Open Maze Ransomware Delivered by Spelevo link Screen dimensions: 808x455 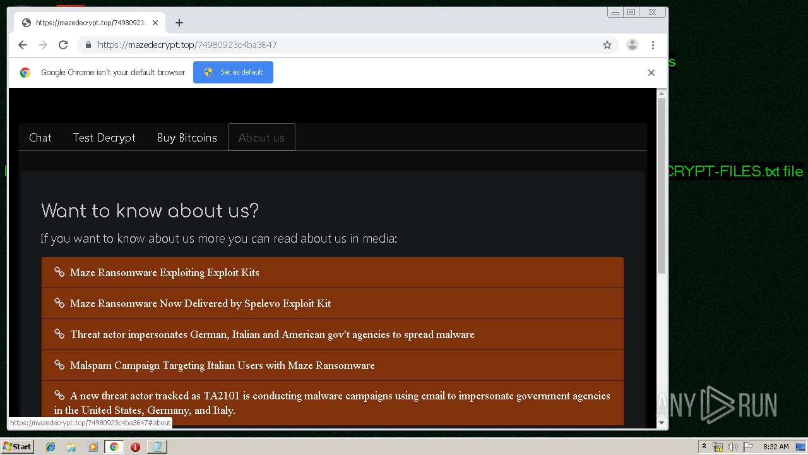(333, 303)
